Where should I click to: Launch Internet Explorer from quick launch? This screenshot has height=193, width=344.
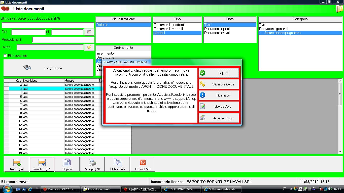click(30, 189)
